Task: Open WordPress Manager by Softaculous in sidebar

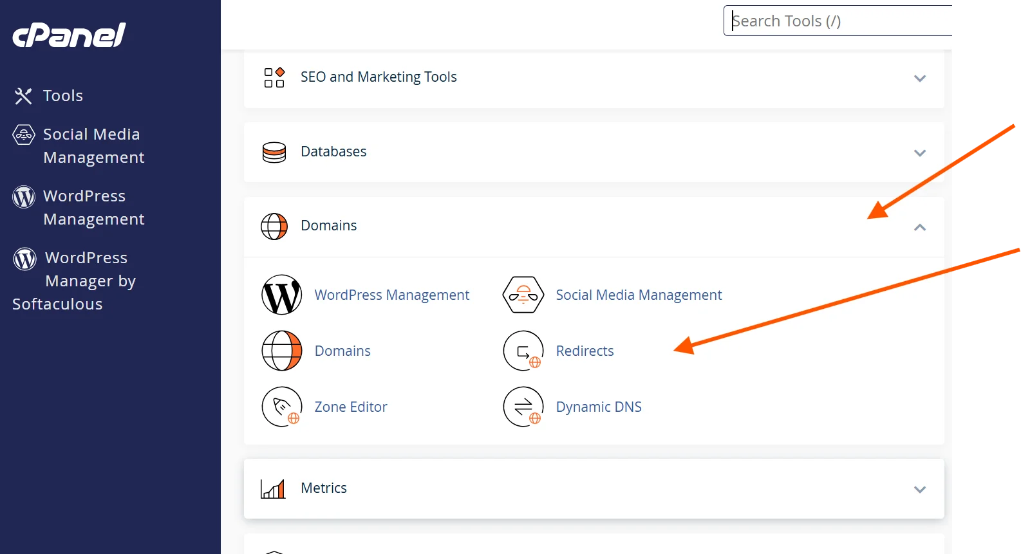Action: pos(74,281)
